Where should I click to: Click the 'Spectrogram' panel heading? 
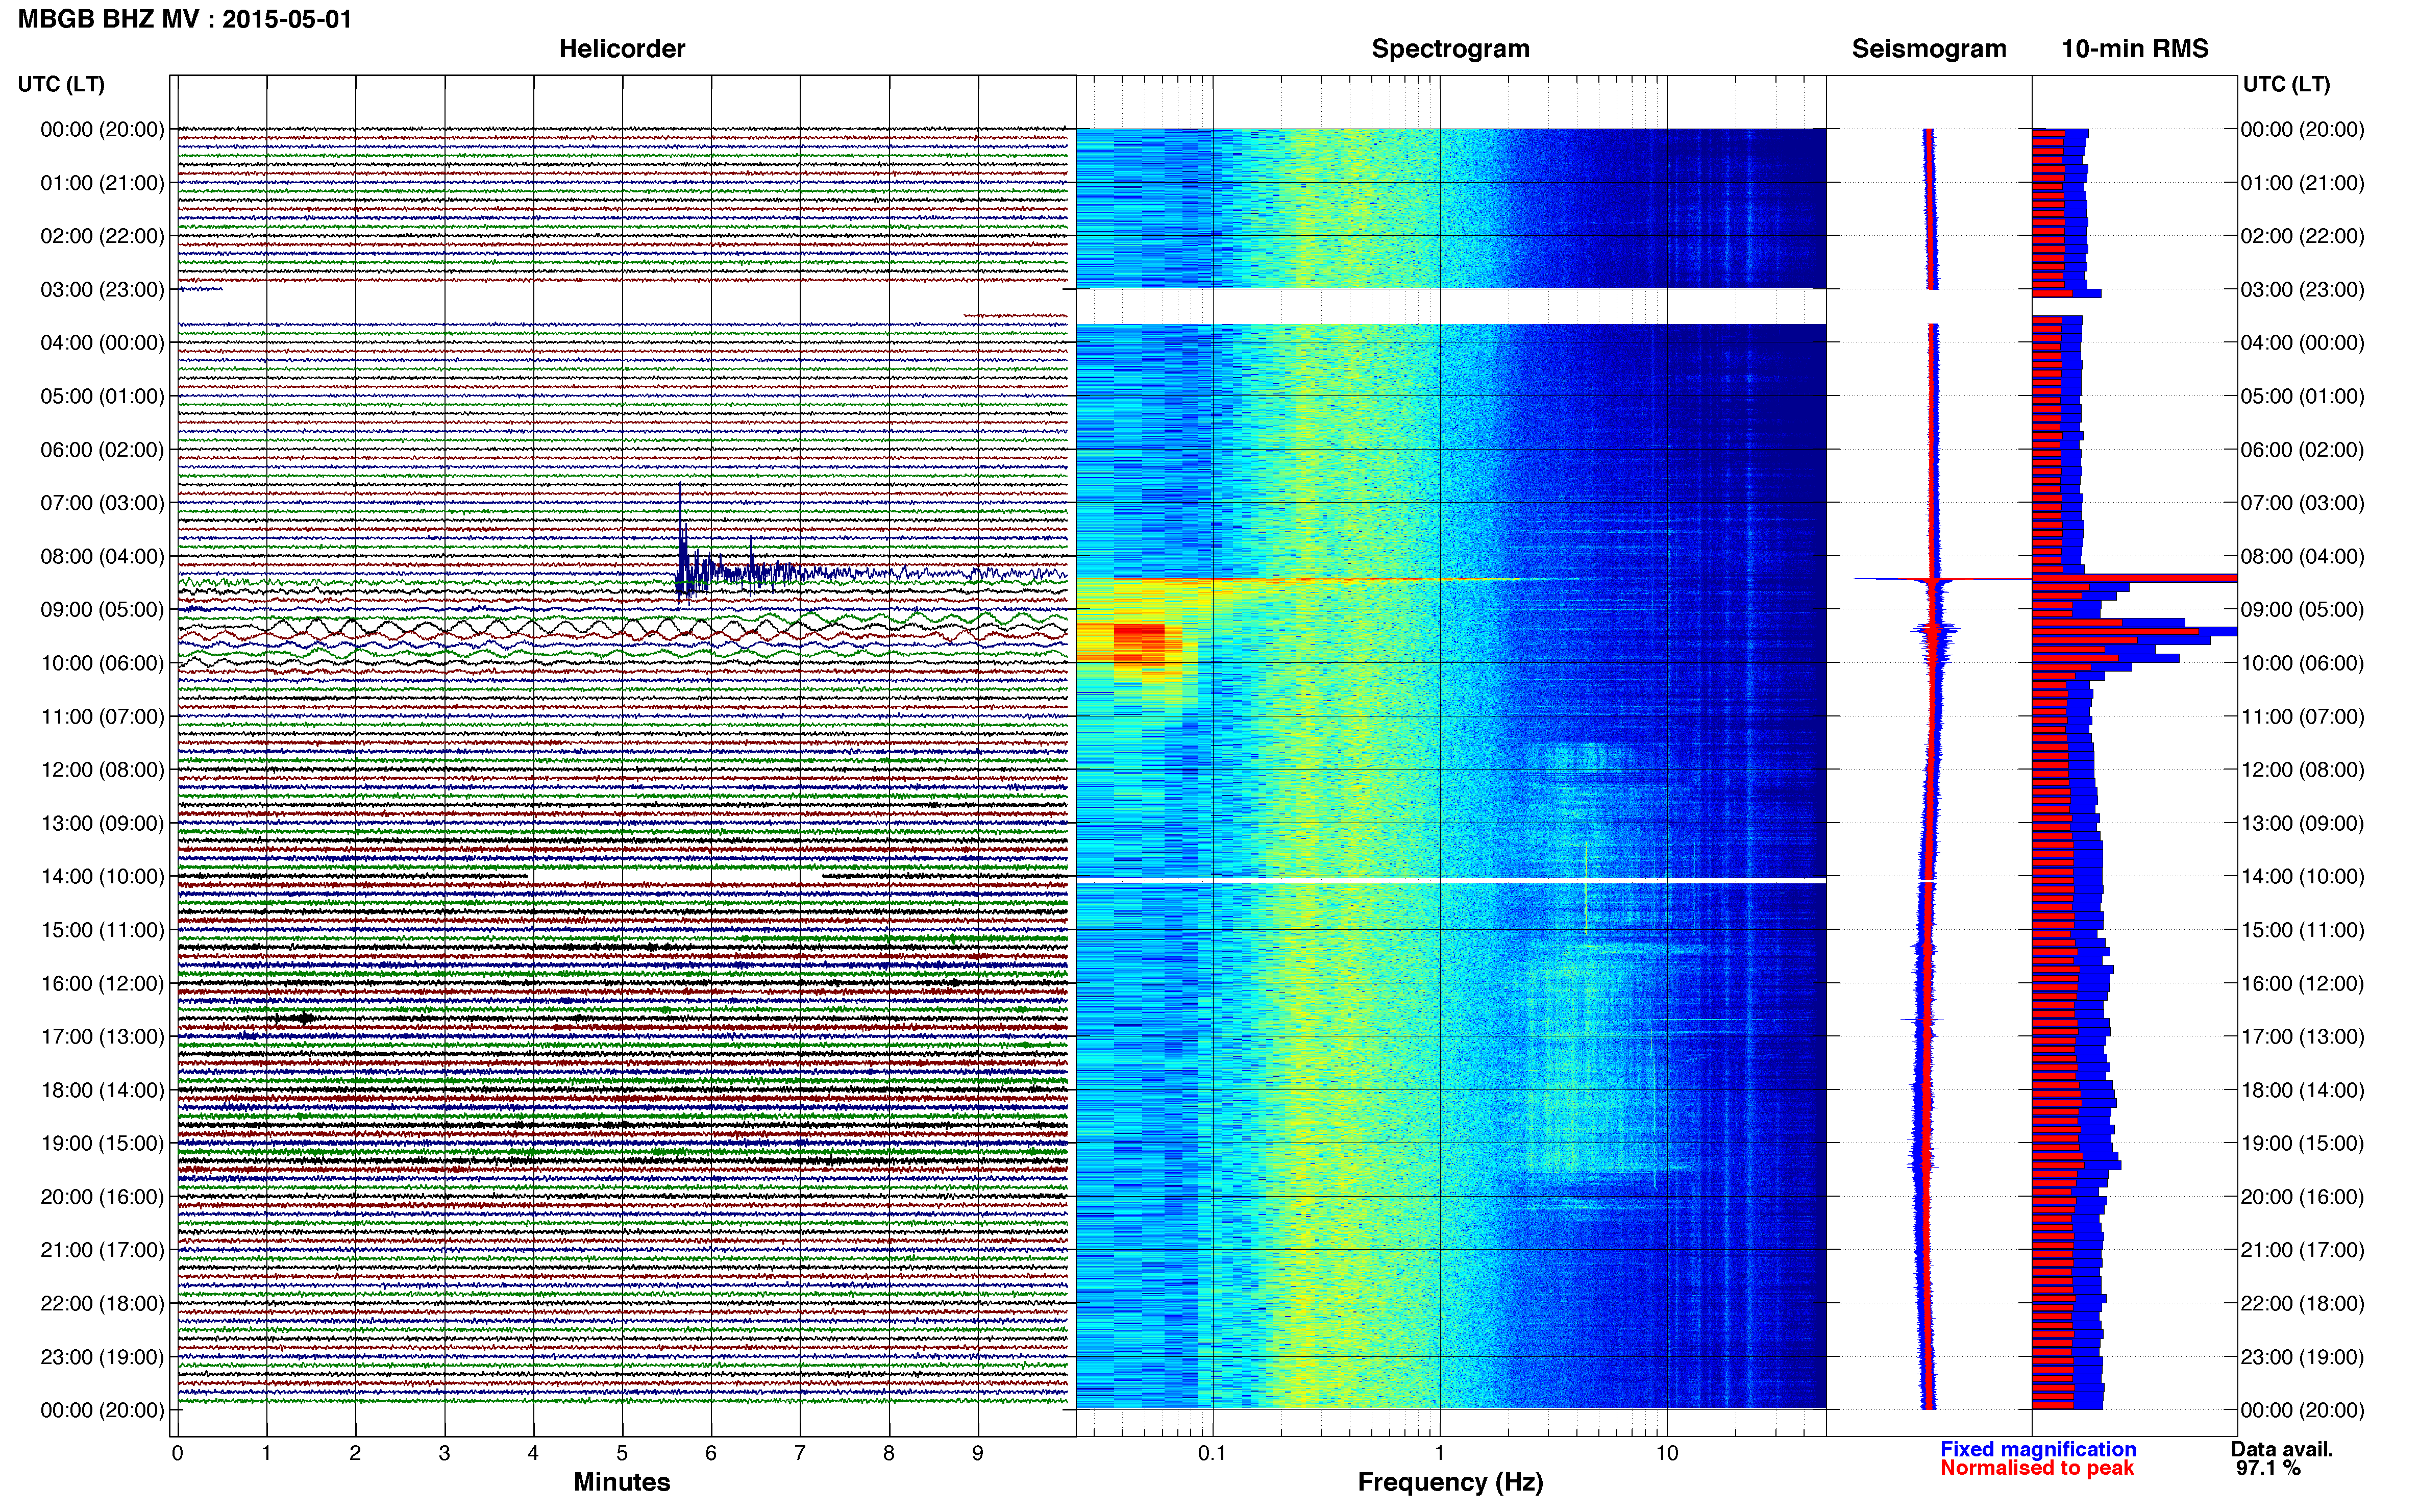pyautogui.click(x=1450, y=49)
